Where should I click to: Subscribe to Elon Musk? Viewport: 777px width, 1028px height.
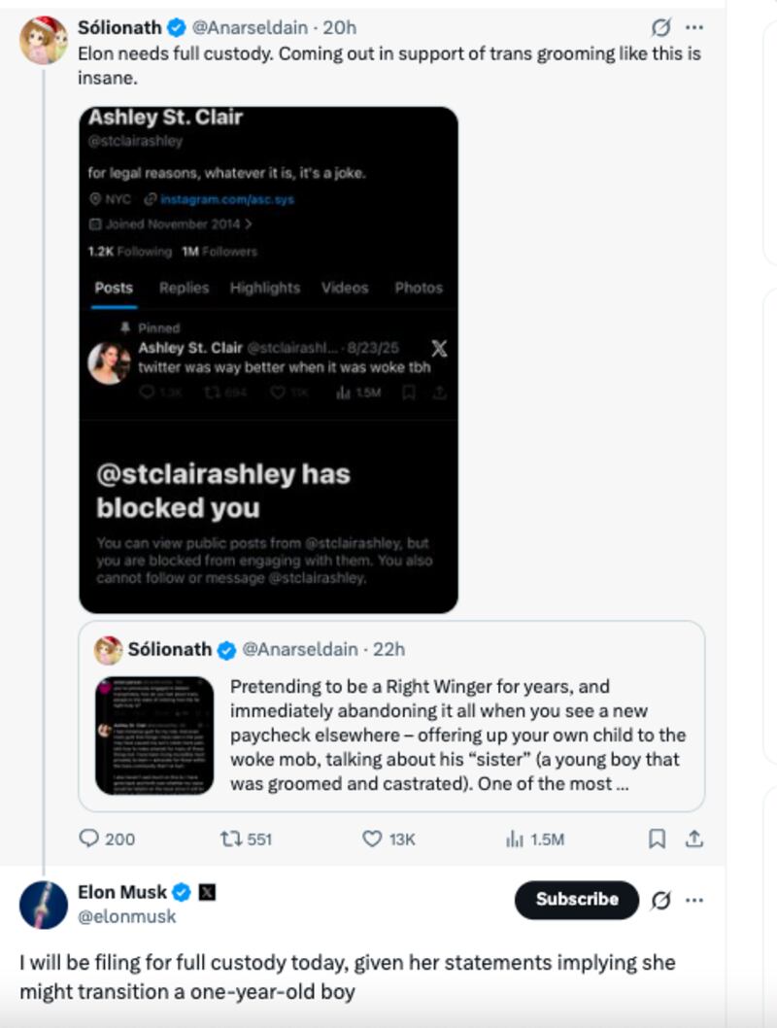point(576,900)
